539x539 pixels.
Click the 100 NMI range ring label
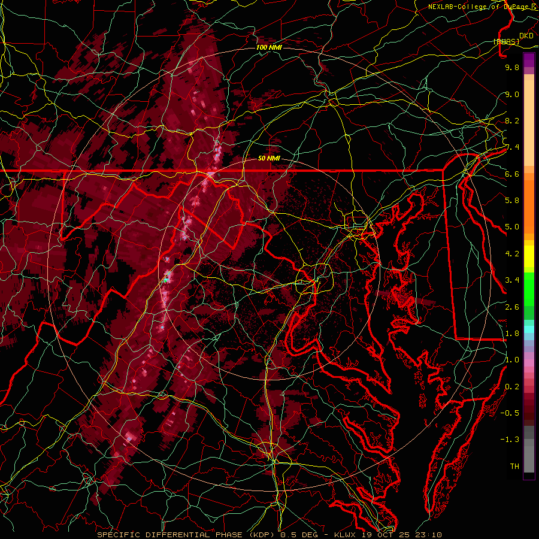[269, 47]
